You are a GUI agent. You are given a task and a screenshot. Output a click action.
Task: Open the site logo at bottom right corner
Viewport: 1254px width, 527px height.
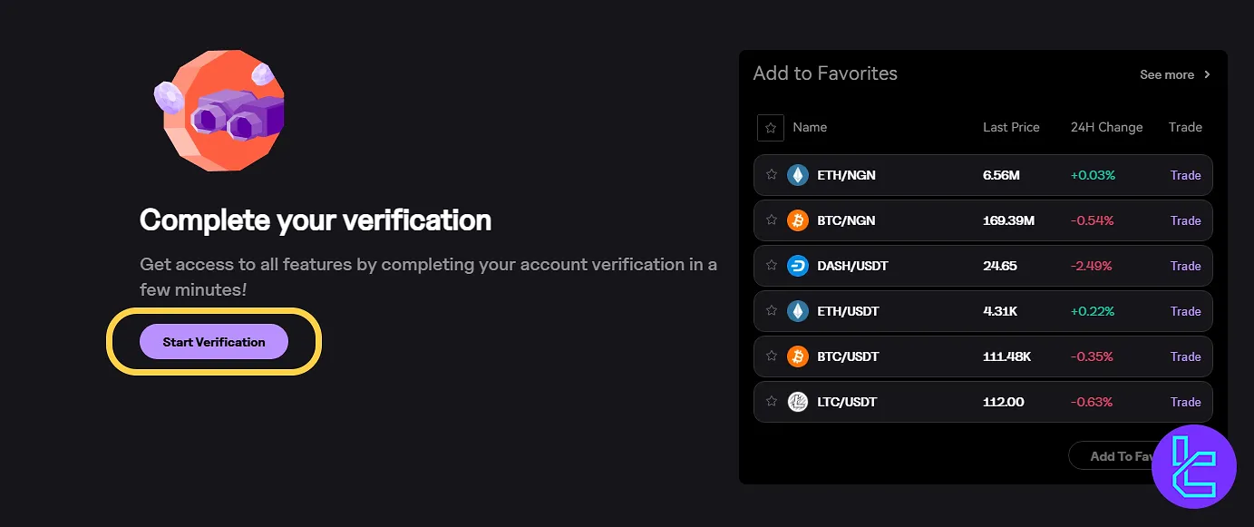pos(1193,466)
